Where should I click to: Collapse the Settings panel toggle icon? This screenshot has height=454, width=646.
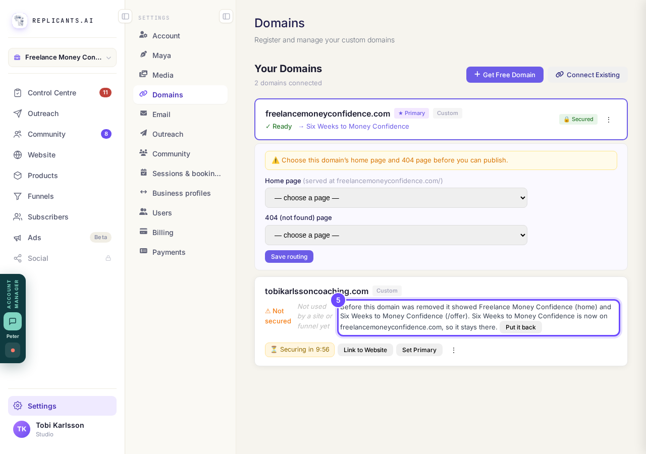(226, 16)
